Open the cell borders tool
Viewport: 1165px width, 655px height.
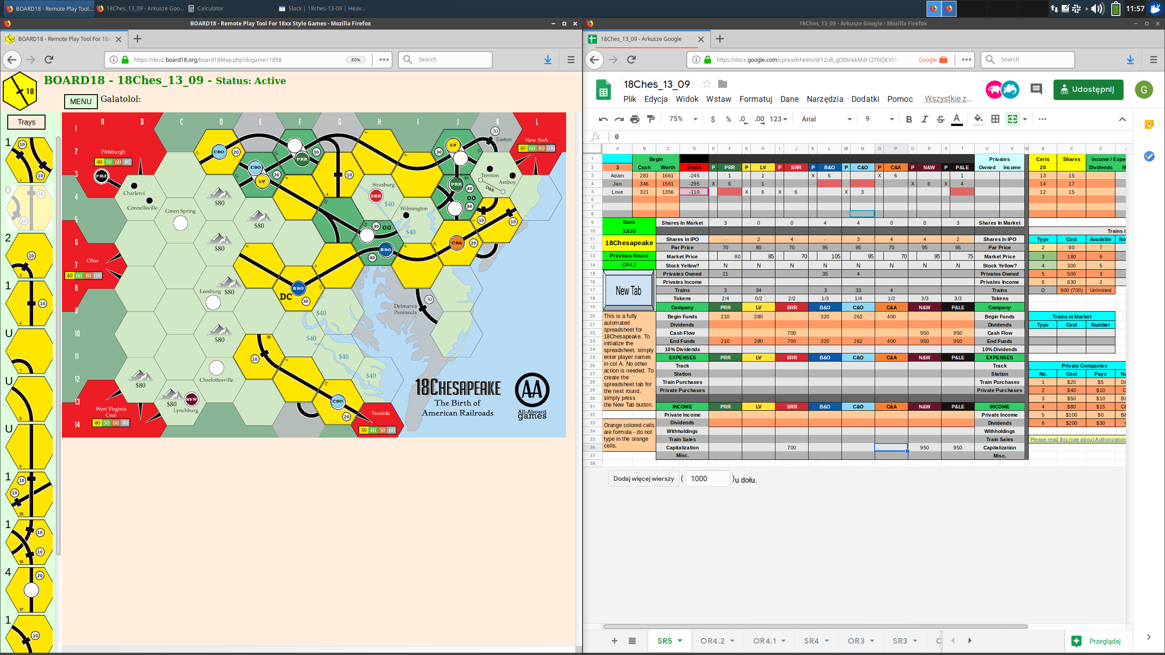[x=995, y=119]
